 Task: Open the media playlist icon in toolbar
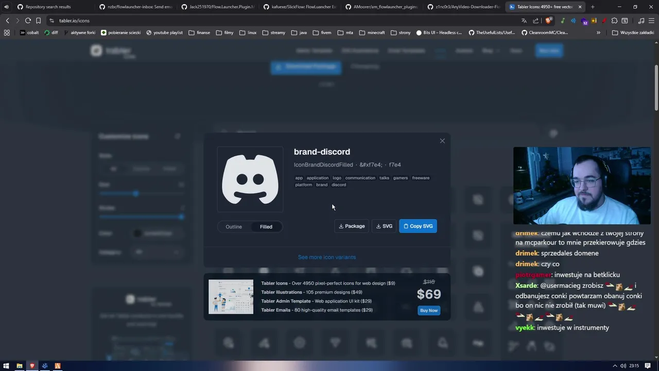coord(641,21)
